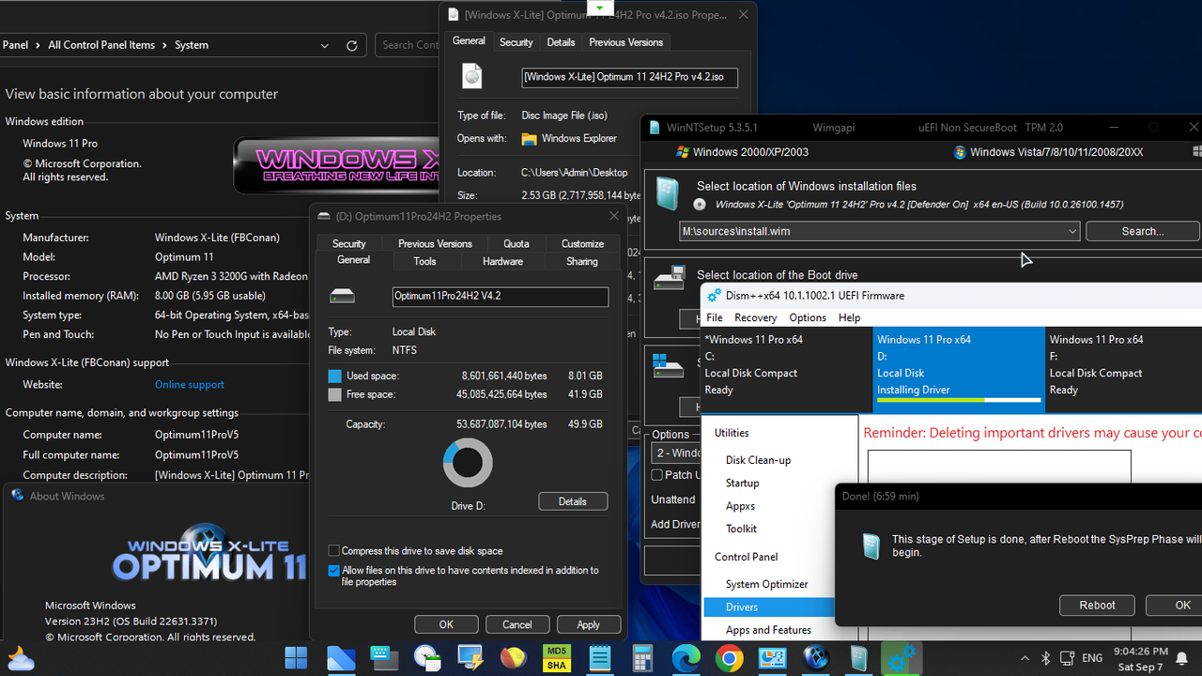Screen dimensions: 1202x676
Task: Open Microsoft Edge from taskbar
Action: point(686,658)
